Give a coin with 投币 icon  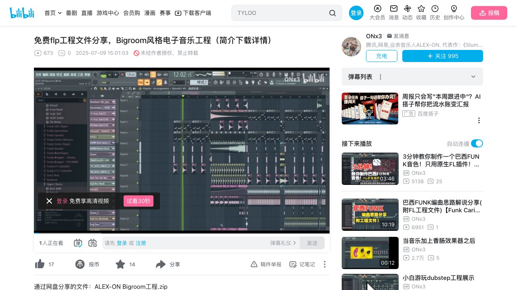pos(80,264)
